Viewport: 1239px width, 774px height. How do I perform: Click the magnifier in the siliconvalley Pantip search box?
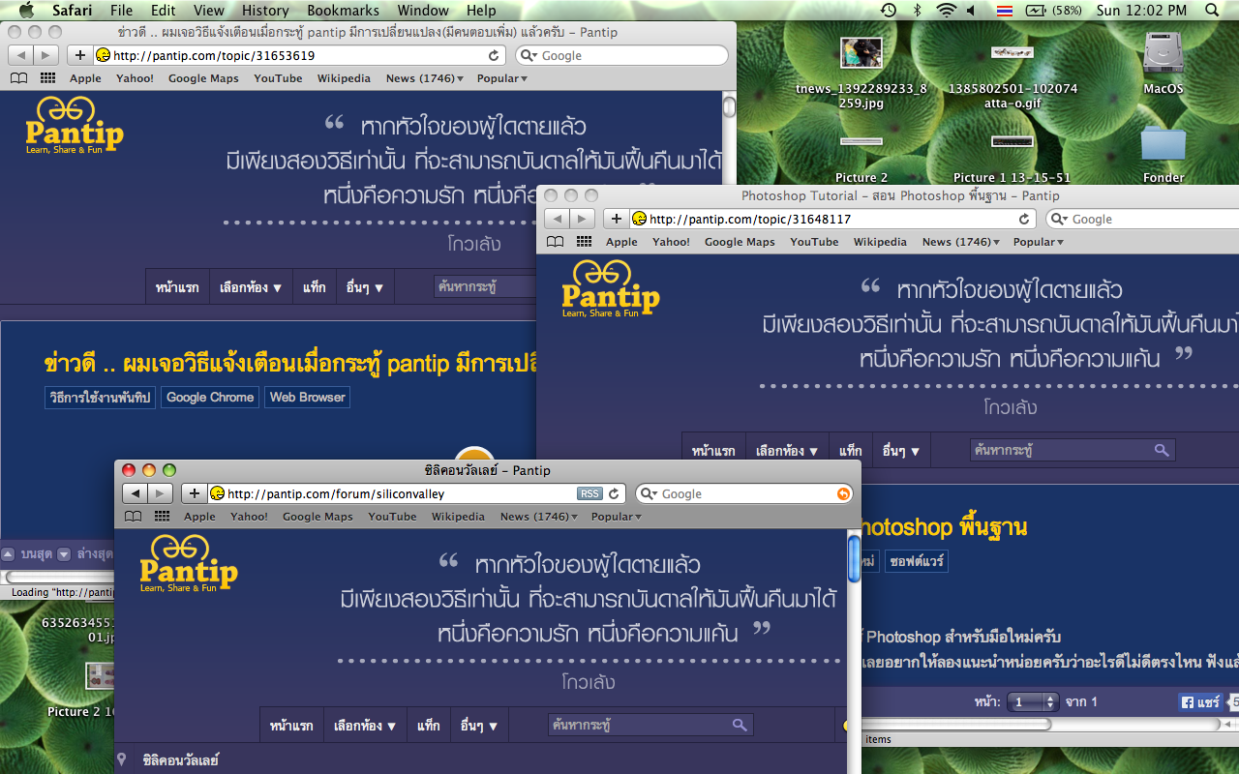point(740,725)
